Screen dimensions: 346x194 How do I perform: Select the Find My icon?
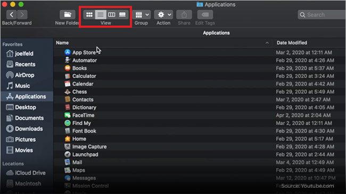(x=68, y=123)
